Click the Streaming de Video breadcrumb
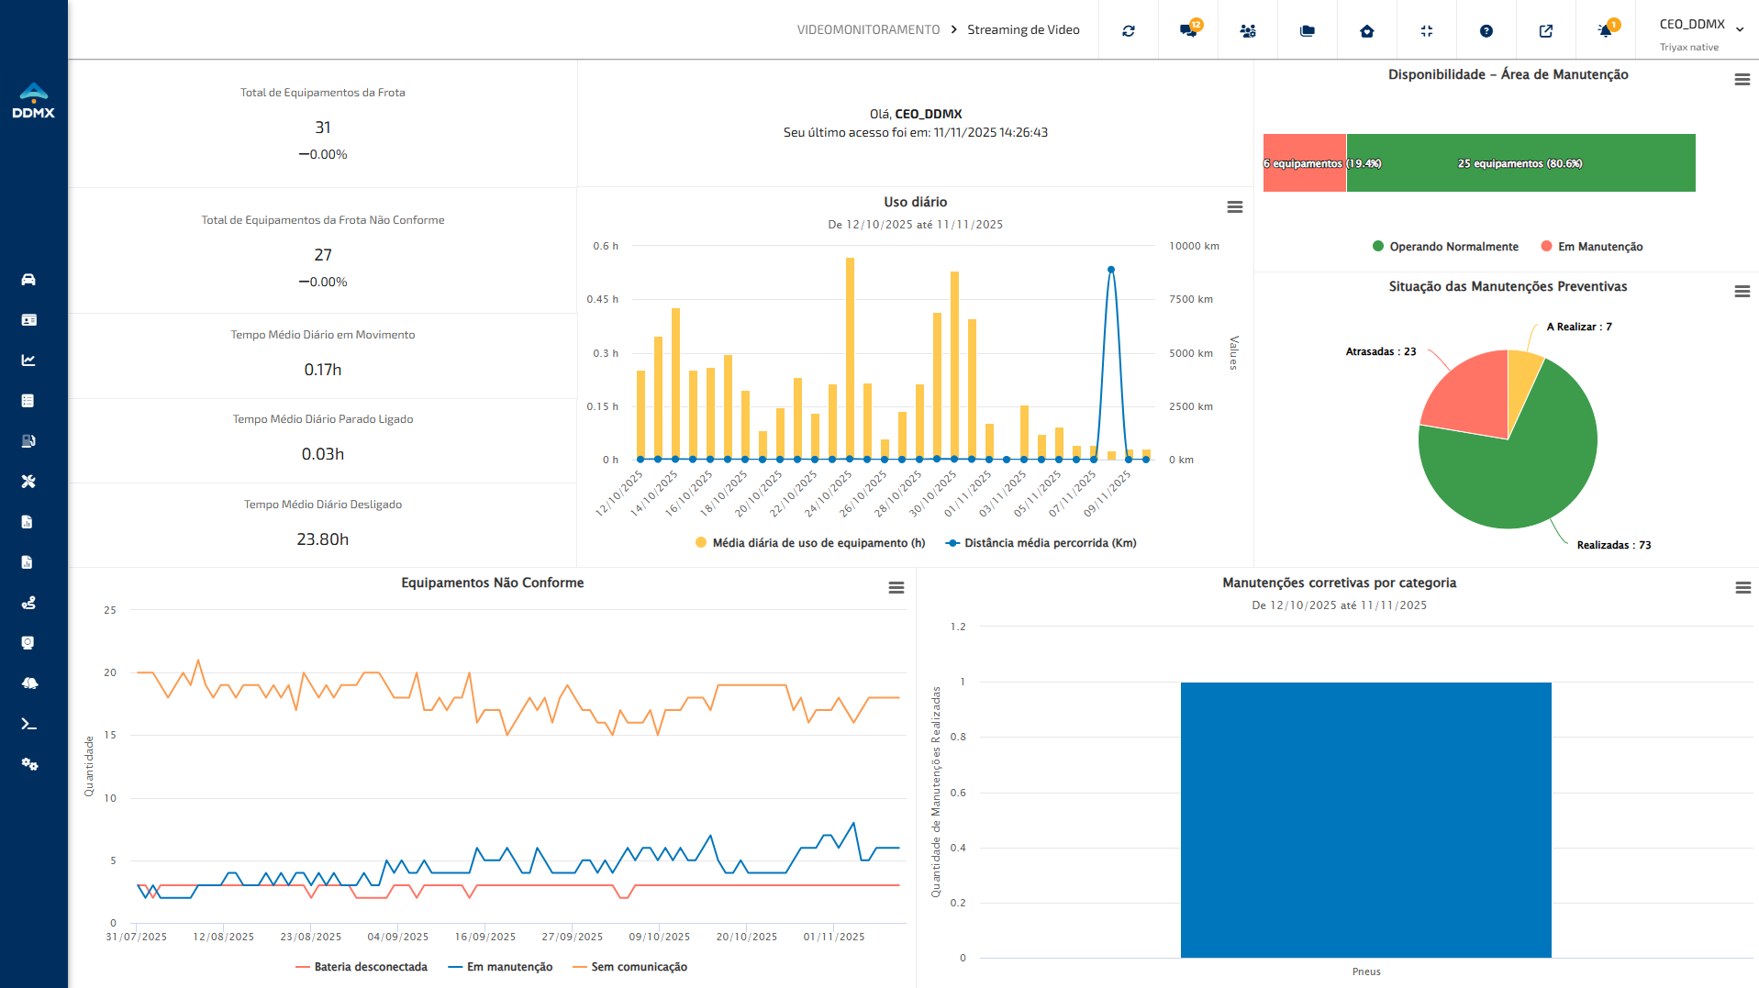Viewport: 1759px width, 988px height. [1023, 30]
